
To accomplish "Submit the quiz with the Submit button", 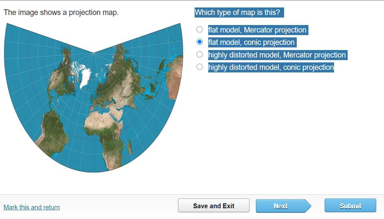I will click(350, 206).
